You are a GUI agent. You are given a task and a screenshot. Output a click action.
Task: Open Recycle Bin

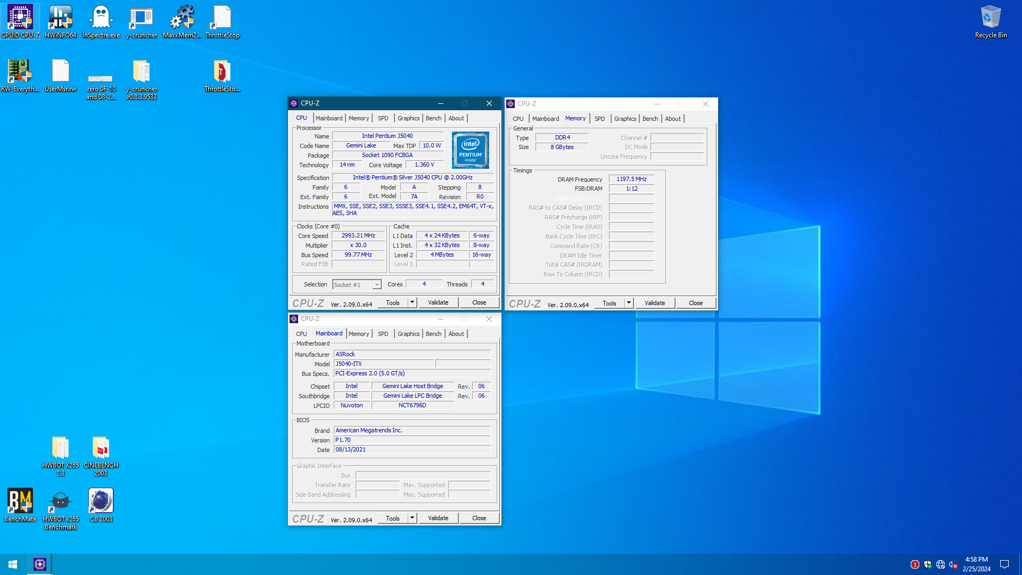point(991,22)
